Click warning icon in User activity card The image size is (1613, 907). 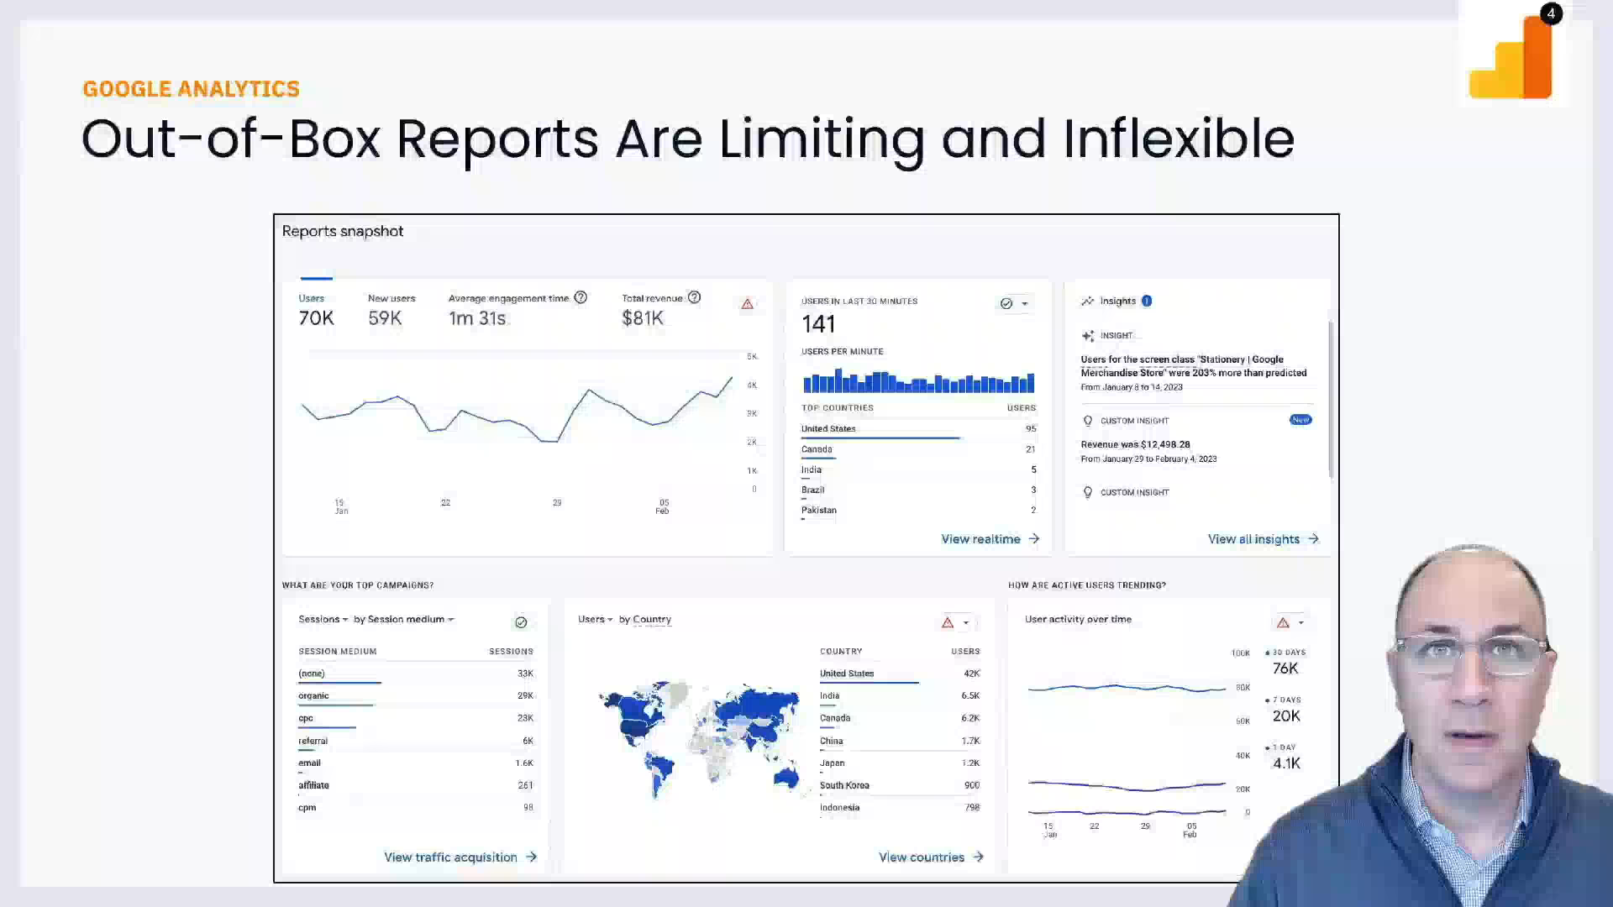(1283, 622)
